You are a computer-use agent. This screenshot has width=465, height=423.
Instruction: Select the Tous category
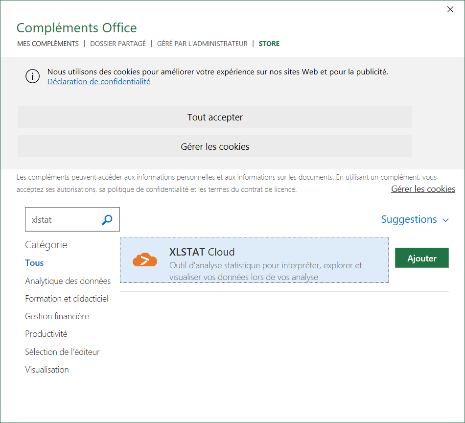pos(34,263)
